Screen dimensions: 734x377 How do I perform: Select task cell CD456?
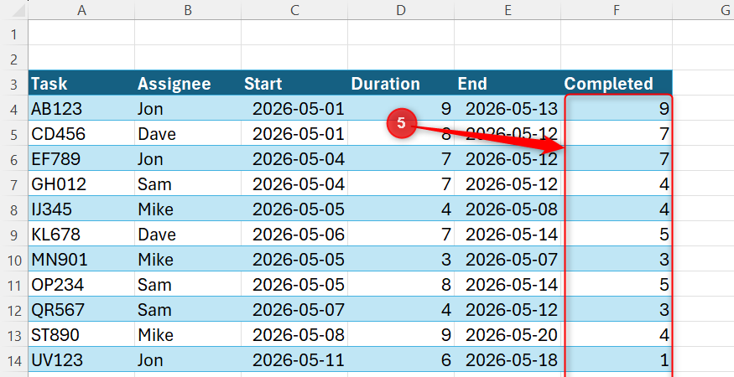(x=81, y=134)
